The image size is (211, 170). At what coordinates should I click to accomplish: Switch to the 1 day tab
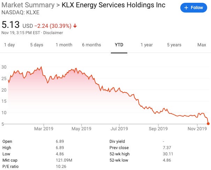coord(9,45)
